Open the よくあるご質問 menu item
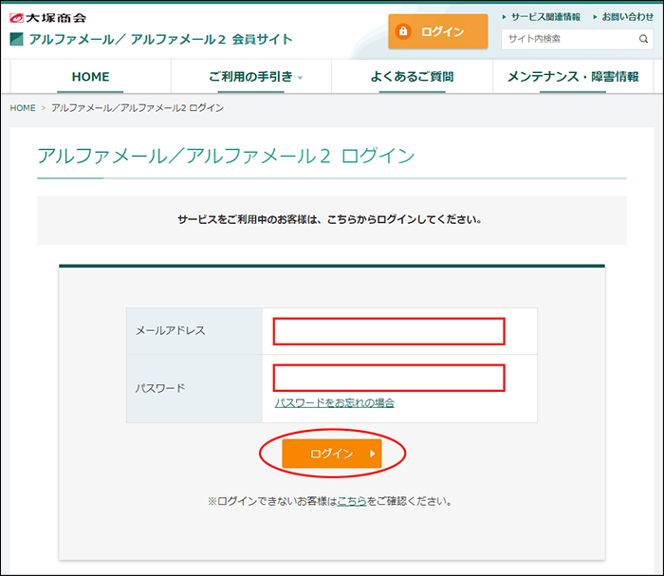Viewport: 664px width, 576px height. coord(412,77)
